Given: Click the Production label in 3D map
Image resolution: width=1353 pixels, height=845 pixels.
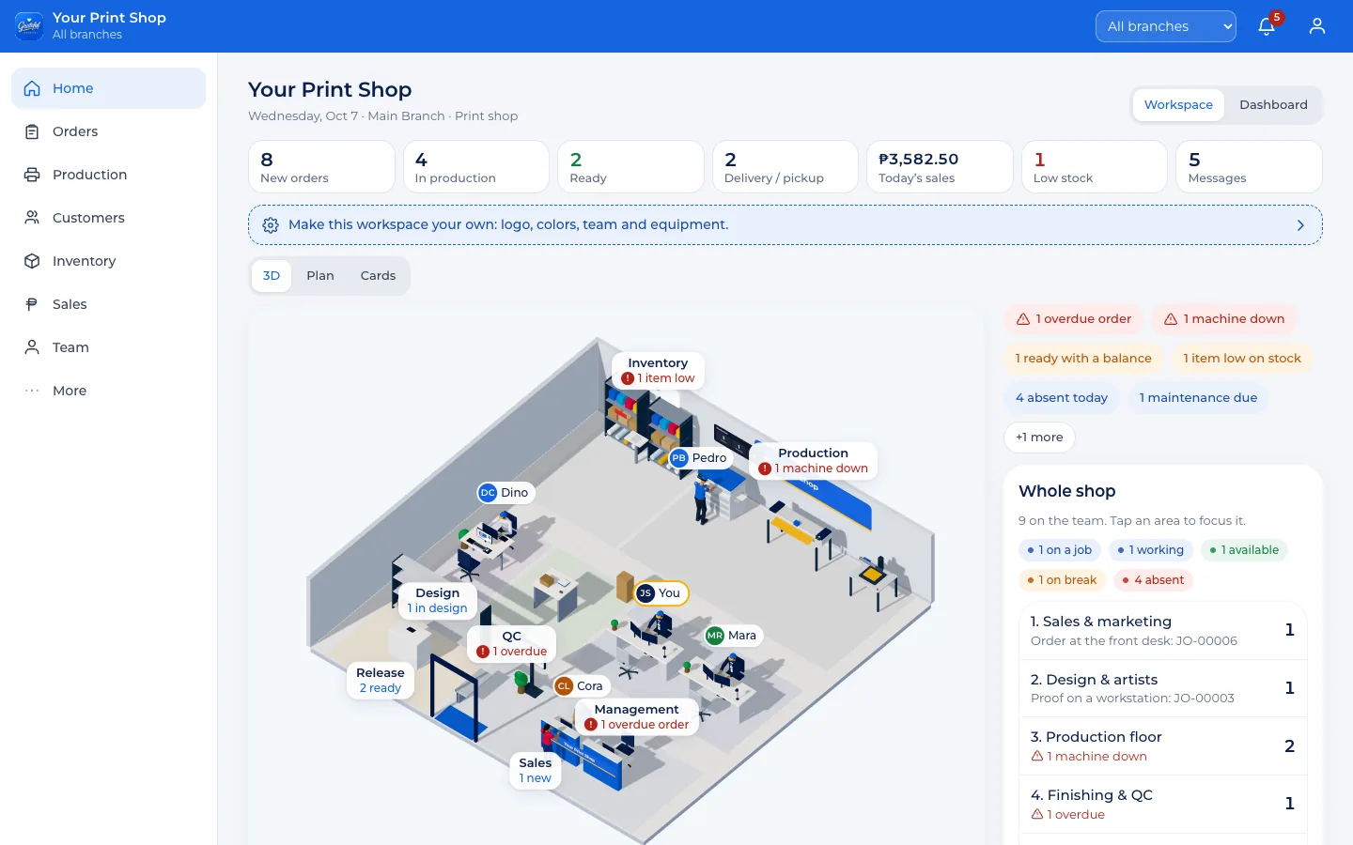Looking at the screenshot, I should tap(814, 461).
